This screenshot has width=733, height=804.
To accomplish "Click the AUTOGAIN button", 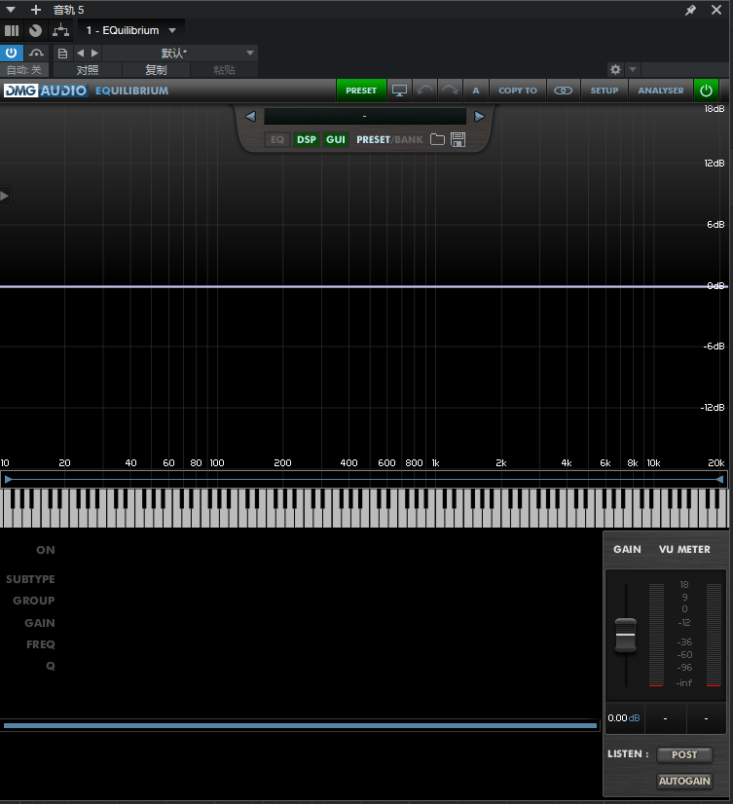I will coord(684,781).
